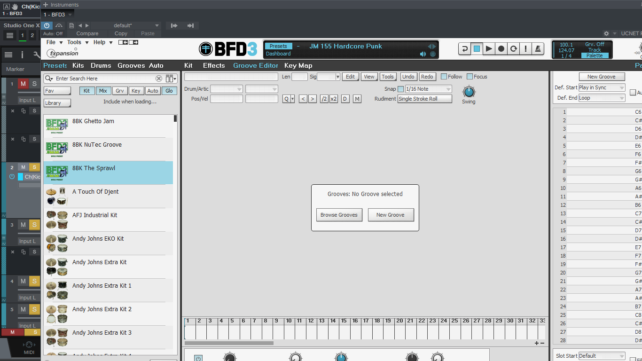This screenshot has width=642, height=361.
Task: Click the search magnifier options icon
Action: point(48,78)
